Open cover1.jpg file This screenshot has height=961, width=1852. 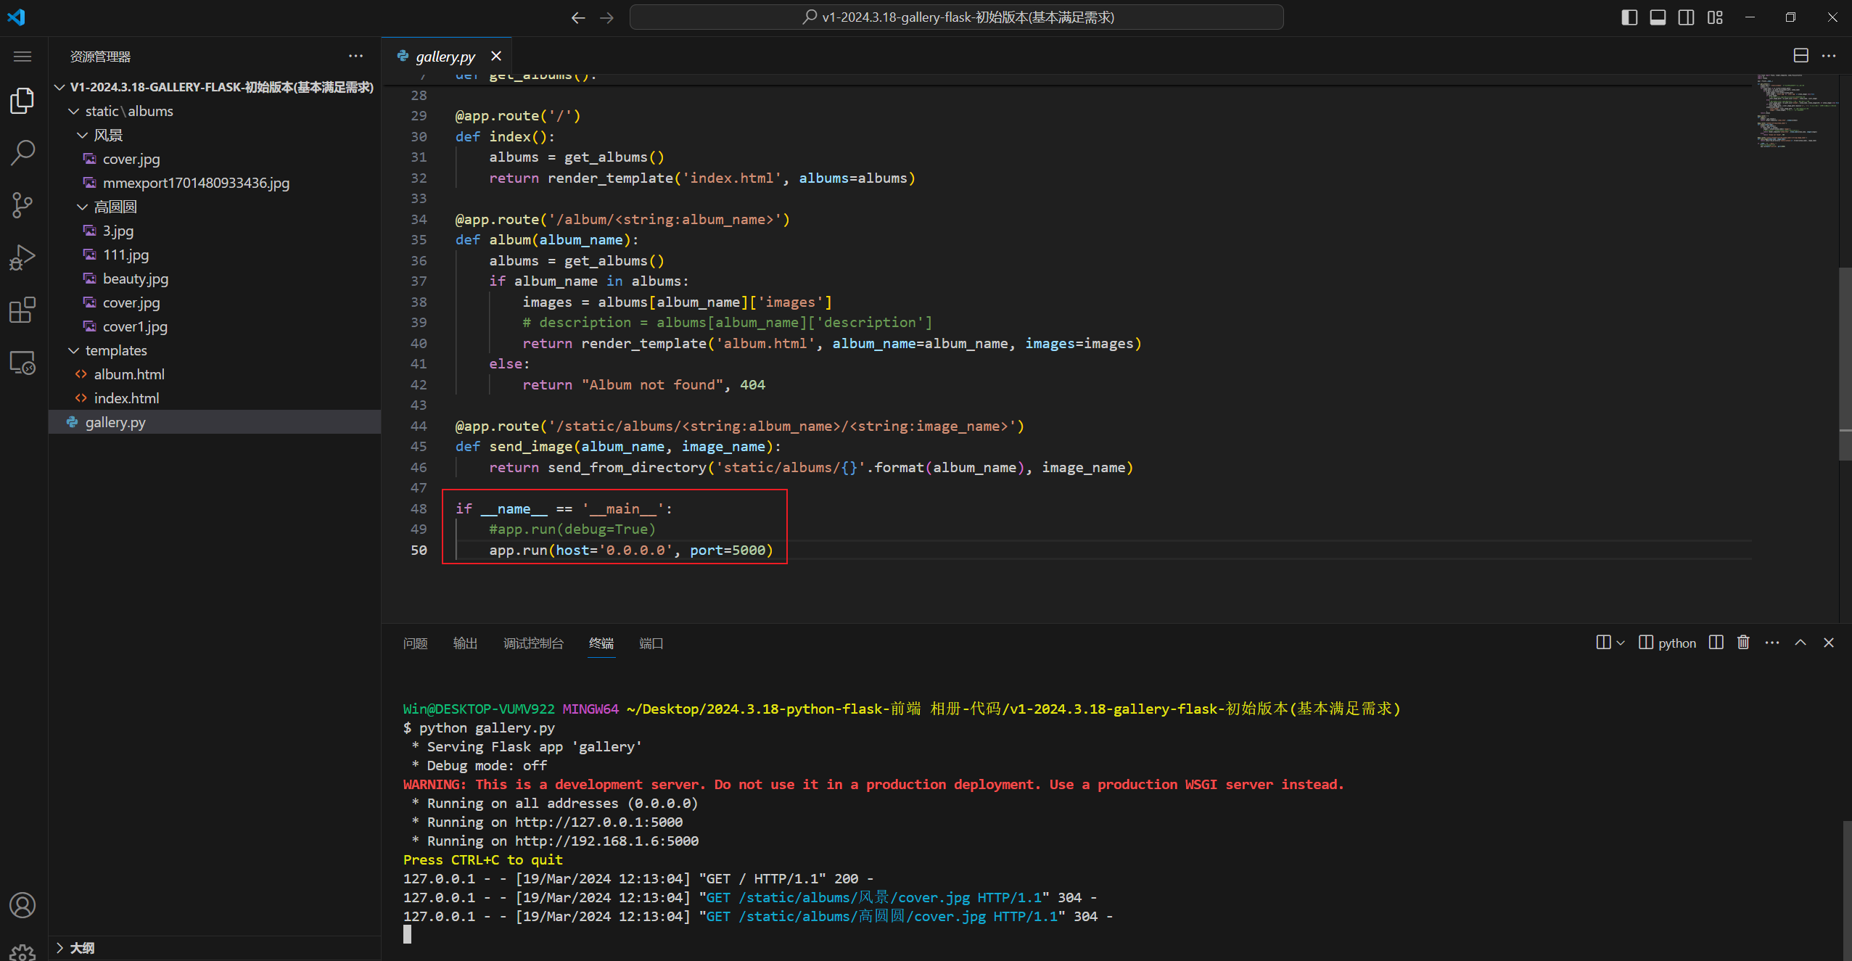[215, 326]
